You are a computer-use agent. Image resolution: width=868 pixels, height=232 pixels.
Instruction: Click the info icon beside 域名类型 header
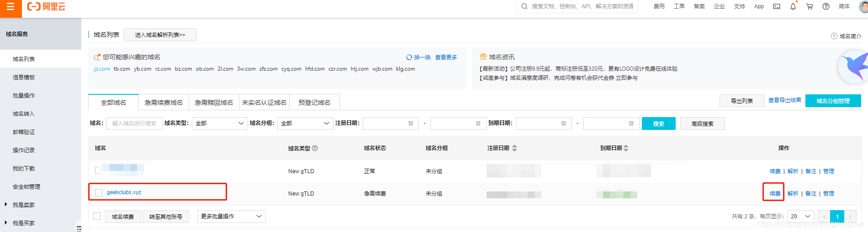[315, 148]
